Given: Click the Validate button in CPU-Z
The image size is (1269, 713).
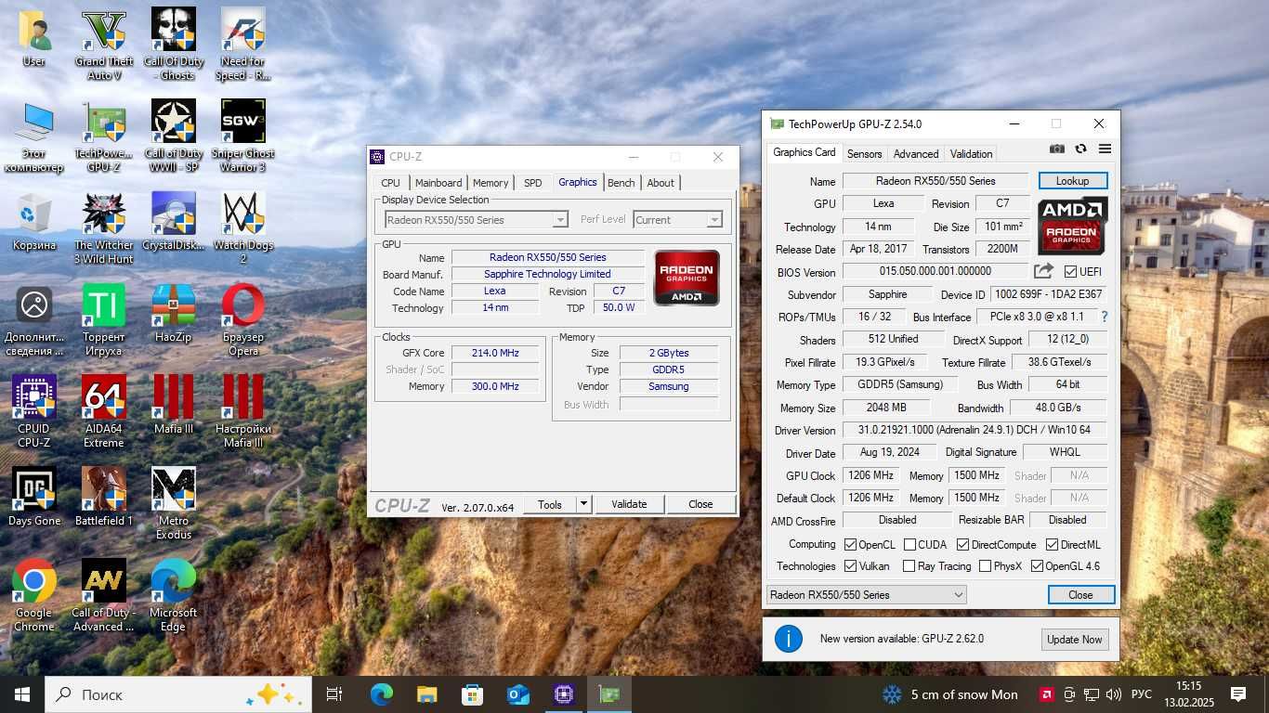Looking at the screenshot, I should (629, 504).
